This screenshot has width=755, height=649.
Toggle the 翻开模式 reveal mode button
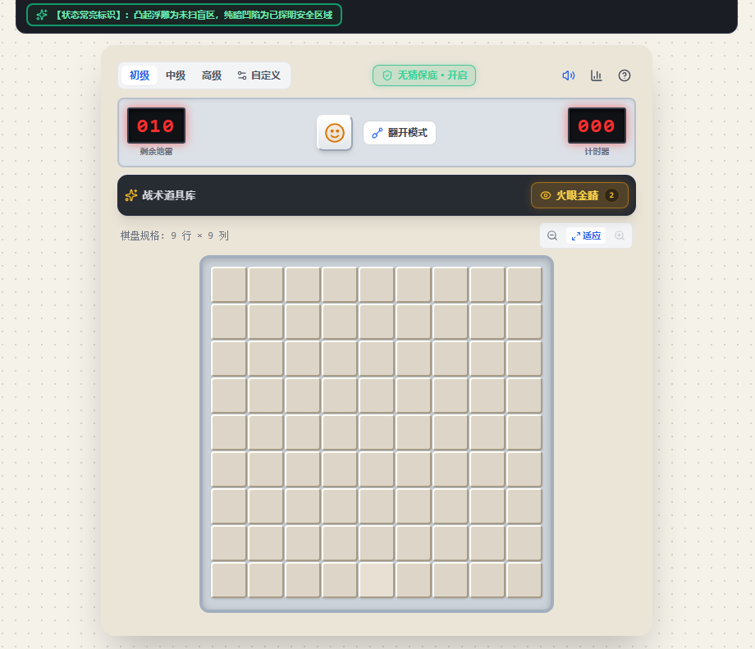[400, 133]
